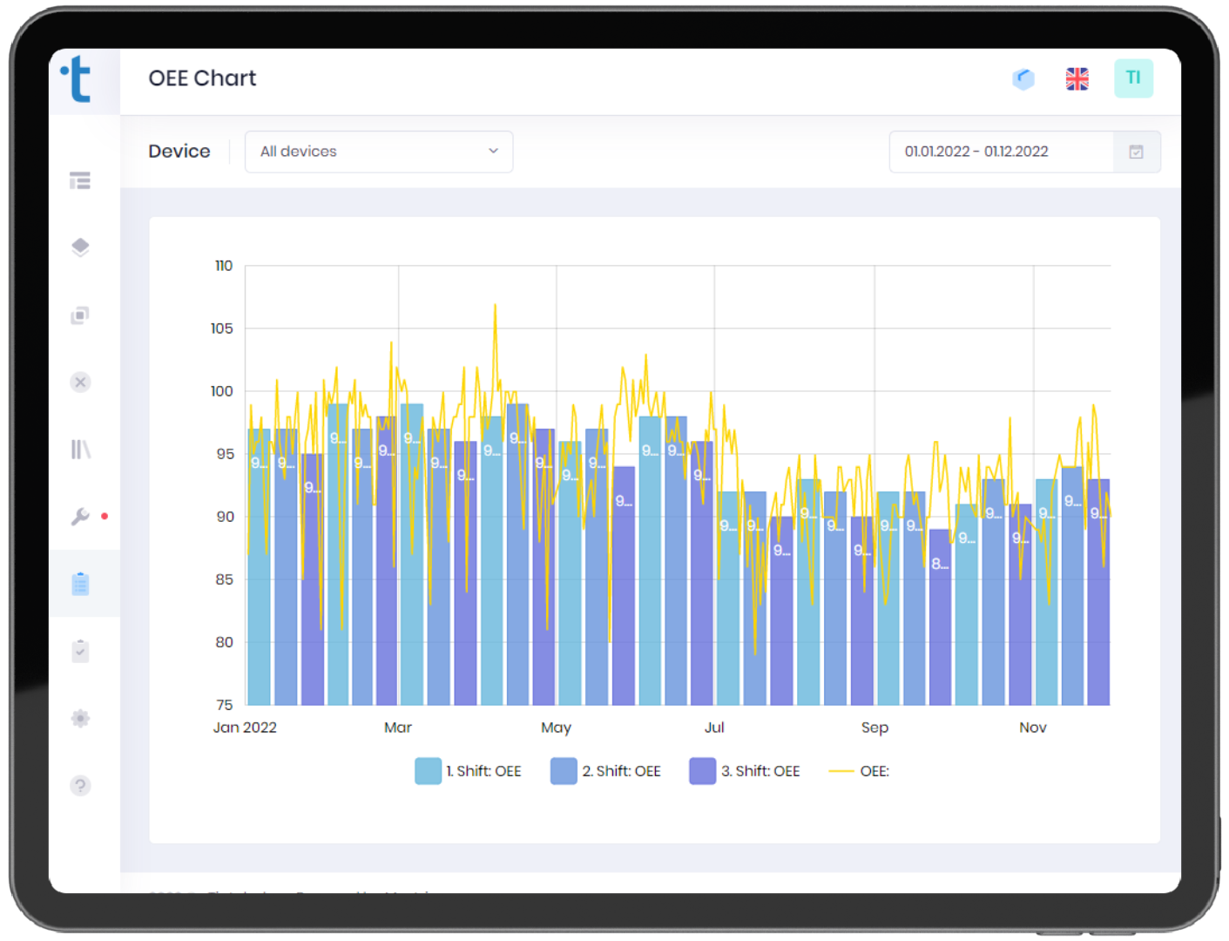Click the blue 't' logo in sidebar
The width and height of the screenshot is (1229, 941).
pyautogui.click(x=77, y=79)
